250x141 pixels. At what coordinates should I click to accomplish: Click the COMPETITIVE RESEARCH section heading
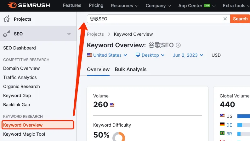[x=26, y=60]
